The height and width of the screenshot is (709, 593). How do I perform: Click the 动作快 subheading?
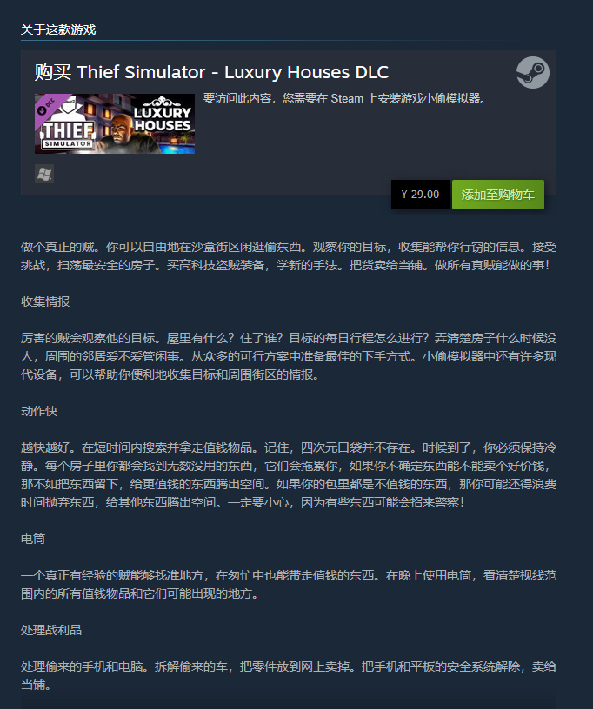tap(39, 411)
